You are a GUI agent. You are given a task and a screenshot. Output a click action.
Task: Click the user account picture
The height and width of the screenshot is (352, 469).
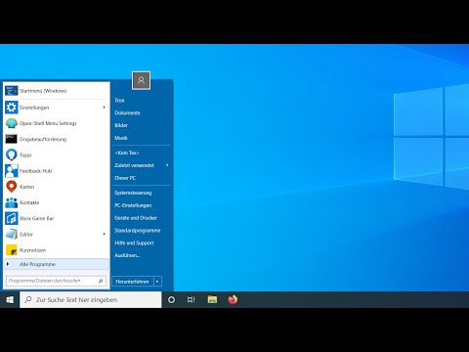click(141, 80)
